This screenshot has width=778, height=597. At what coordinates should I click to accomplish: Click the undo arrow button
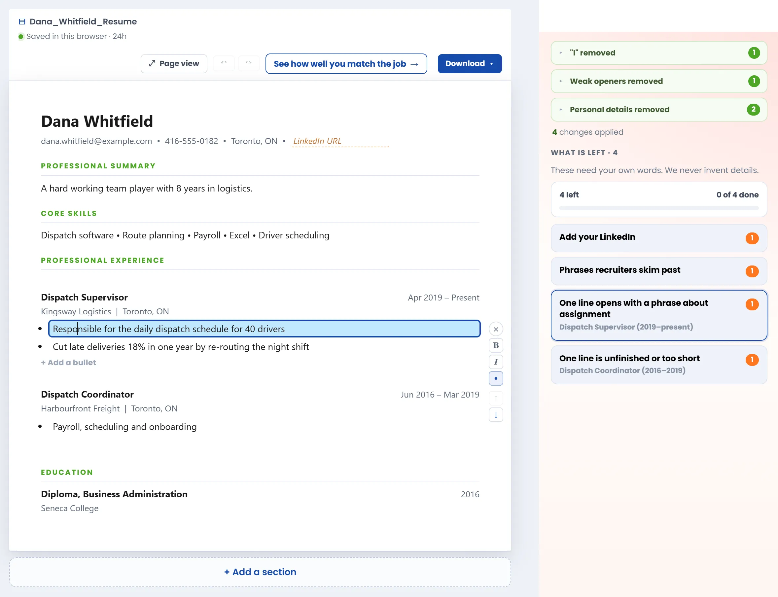click(224, 63)
